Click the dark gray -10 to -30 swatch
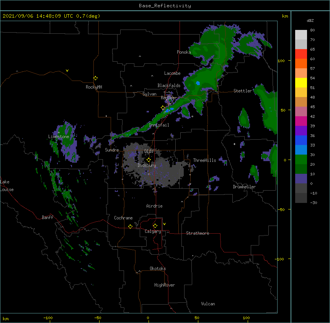The width and height of the screenshot is (330, 323). (x=301, y=198)
